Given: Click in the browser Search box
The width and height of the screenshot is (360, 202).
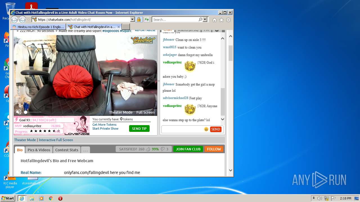Looking at the screenshot, I should click(175, 20).
